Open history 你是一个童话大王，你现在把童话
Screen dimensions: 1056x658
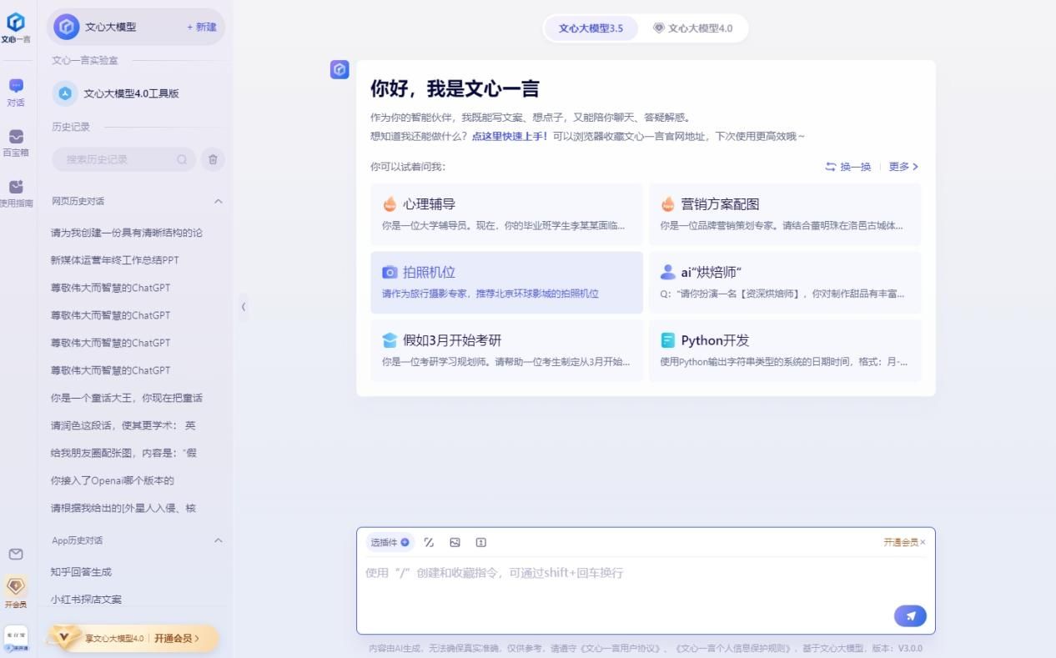pyautogui.click(x=127, y=398)
